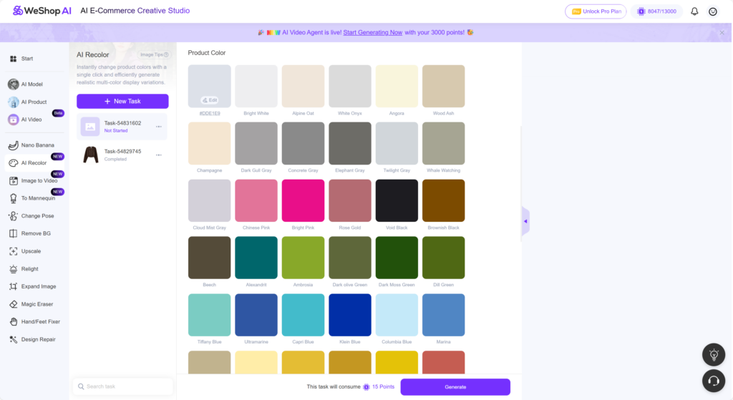
Task: Pick the Void Black swatch
Action: pos(397,200)
